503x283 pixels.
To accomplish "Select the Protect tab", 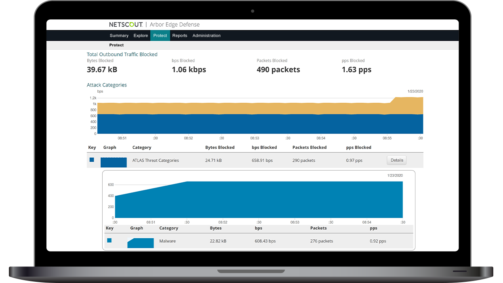I will pyautogui.click(x=160, y=35).
